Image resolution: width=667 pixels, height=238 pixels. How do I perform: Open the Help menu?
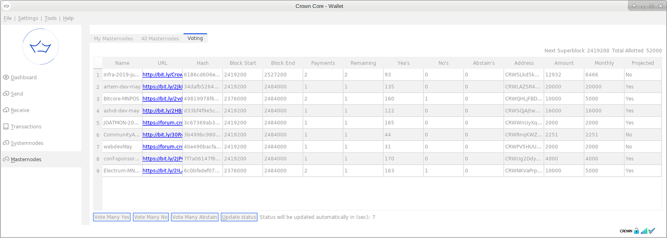coord(68,18)
